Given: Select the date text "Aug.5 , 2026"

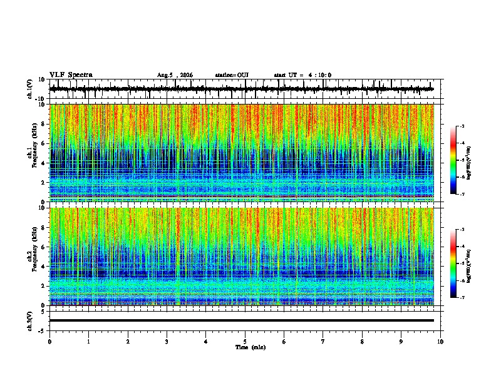Looking at the screenshot, I should pos(175,75).
